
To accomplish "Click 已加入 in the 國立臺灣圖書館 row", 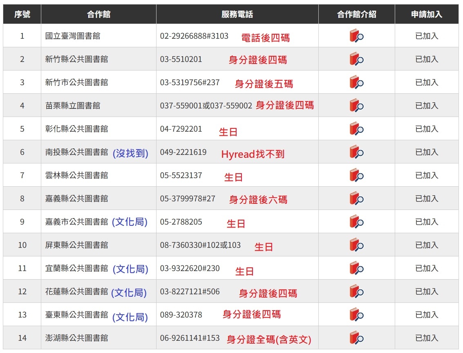I will (427, 36).
